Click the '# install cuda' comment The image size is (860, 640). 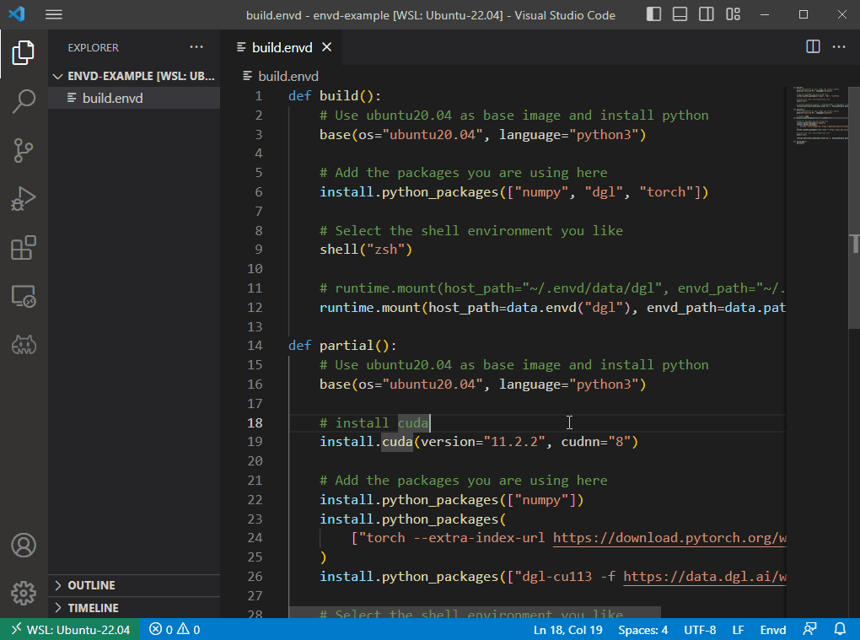(374, 422)
